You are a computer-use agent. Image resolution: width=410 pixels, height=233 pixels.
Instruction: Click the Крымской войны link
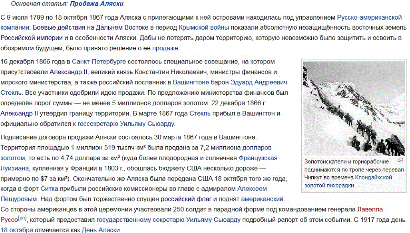[204, 28]
